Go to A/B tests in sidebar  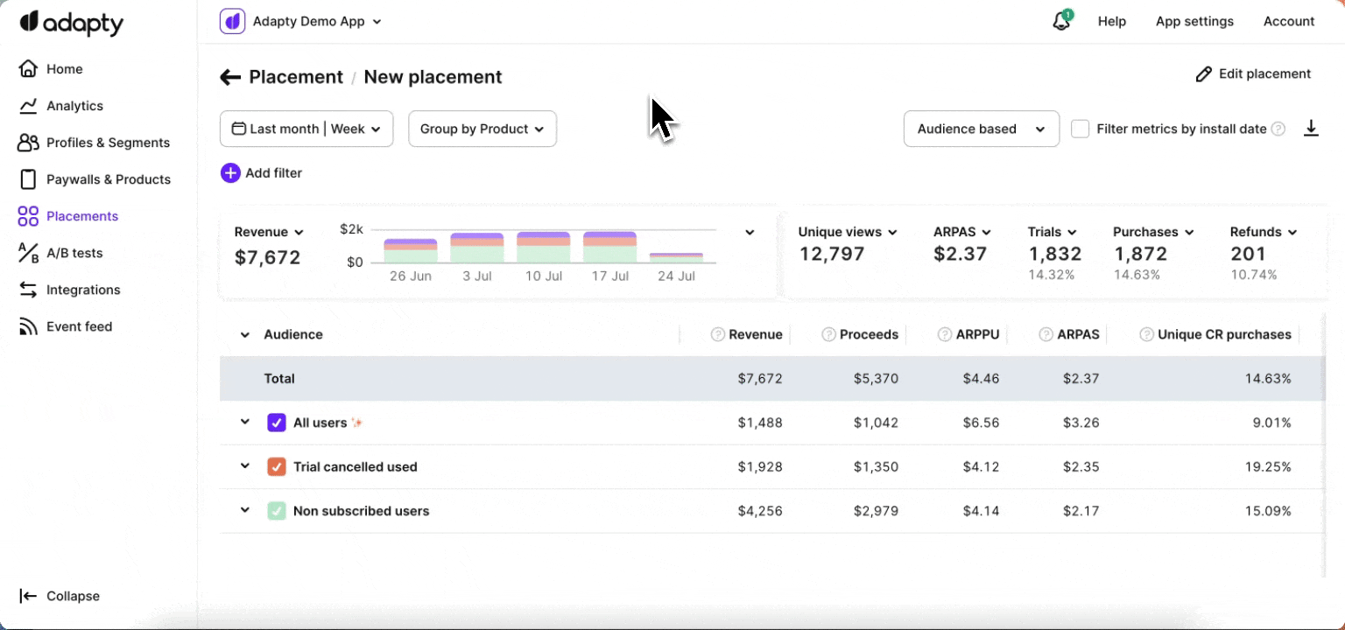tap(74, 253)
